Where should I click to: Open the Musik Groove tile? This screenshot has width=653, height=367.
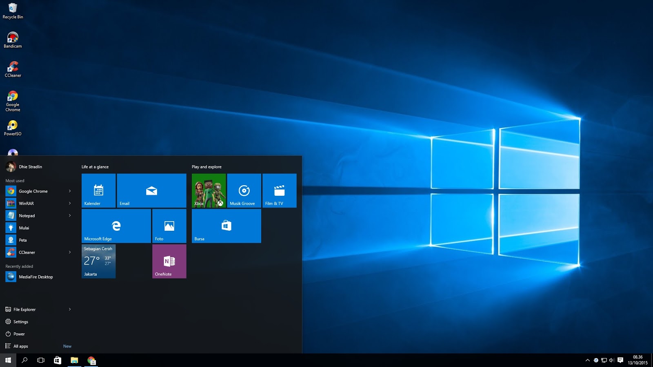(244, 190)
